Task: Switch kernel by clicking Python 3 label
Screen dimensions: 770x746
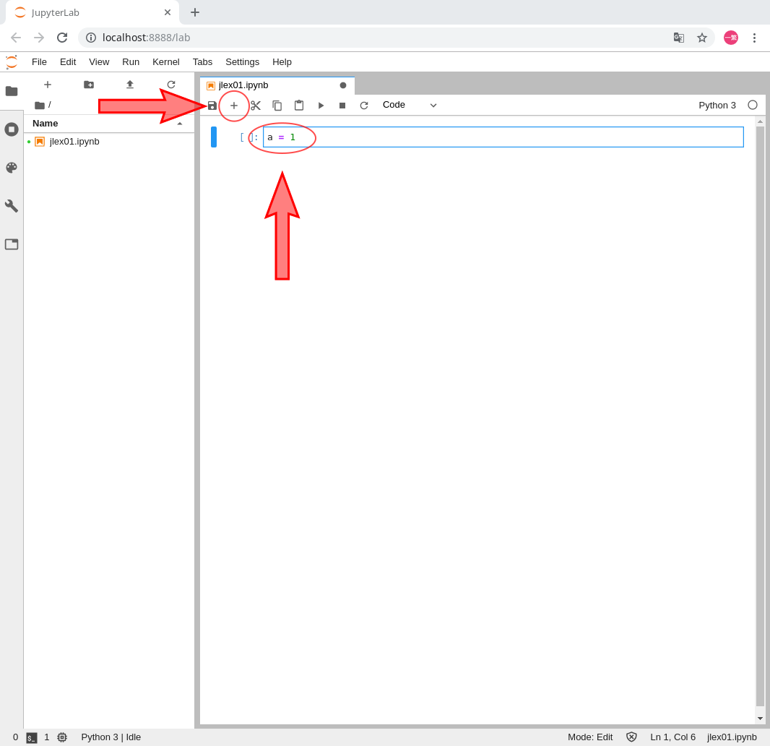Action: click(717, 106)
